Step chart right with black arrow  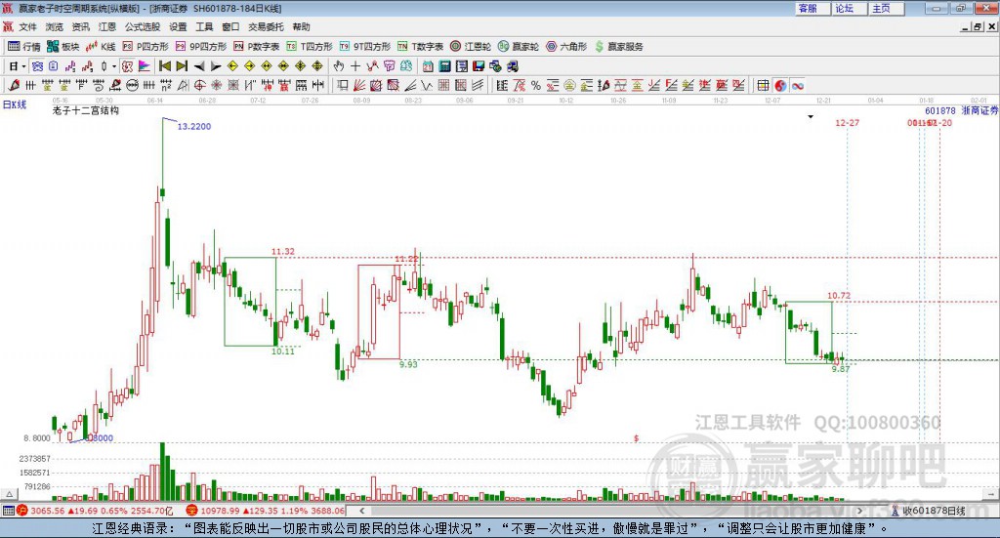point(216,66)
